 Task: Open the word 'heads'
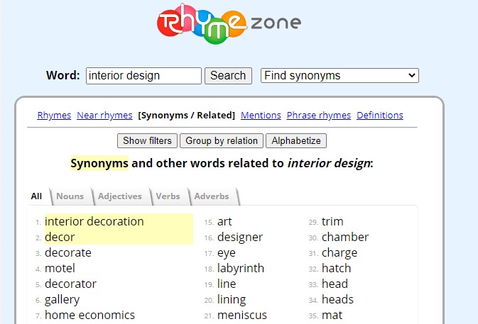point(337,300)
